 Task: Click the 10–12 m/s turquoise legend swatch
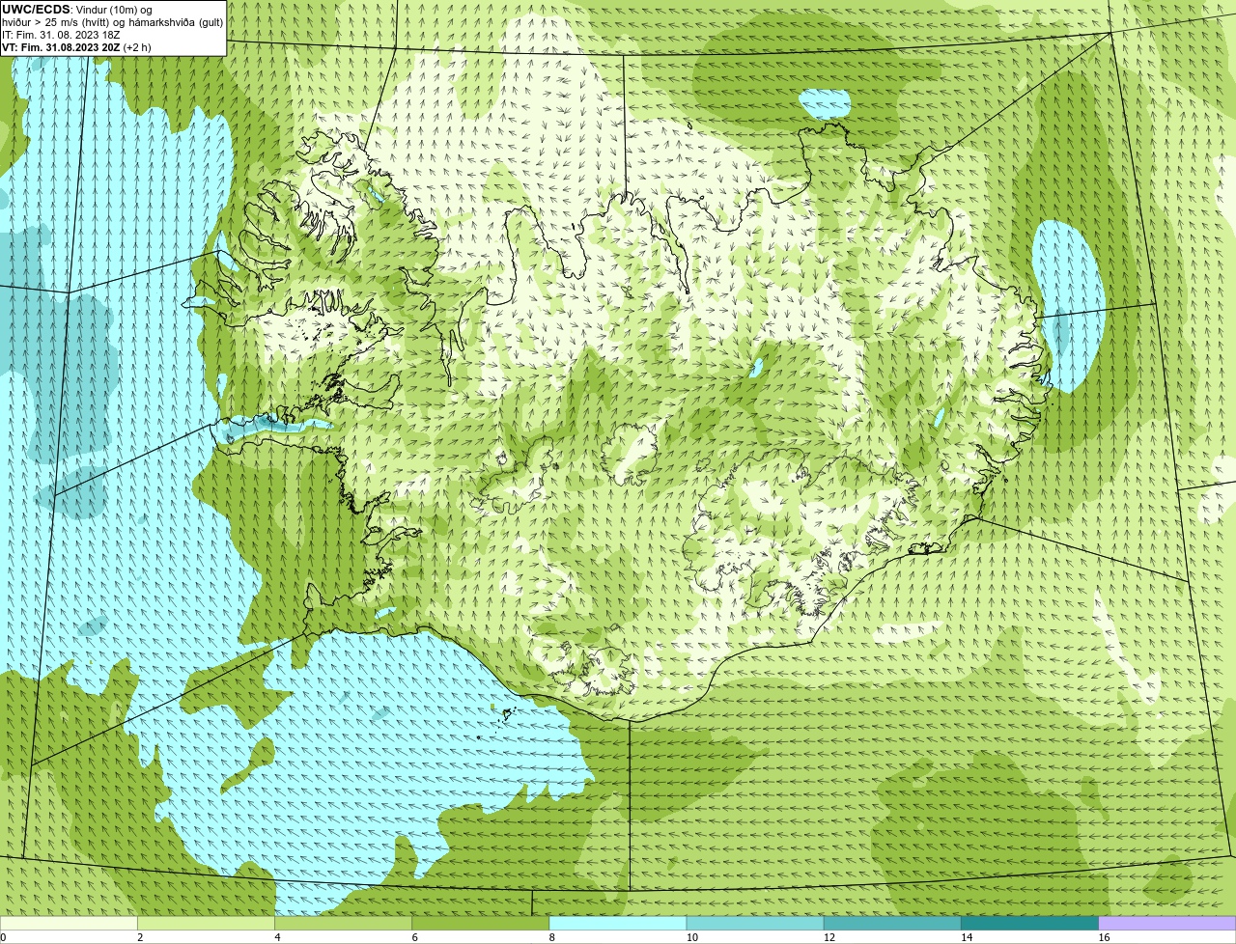pyautogui.click(x=755, y=923)
